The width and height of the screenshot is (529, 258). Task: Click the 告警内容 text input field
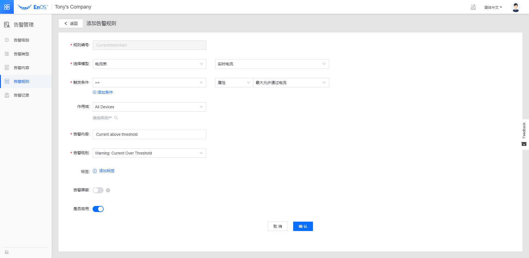pyautogui.click(x=149, y=134)
